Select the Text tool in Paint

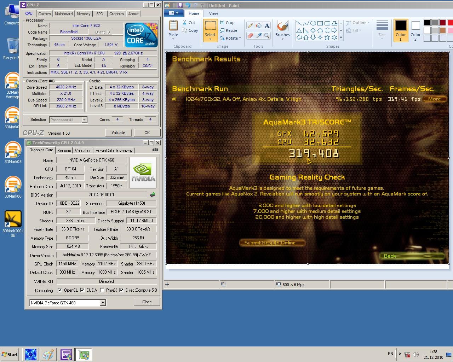[x=267, y=26]
